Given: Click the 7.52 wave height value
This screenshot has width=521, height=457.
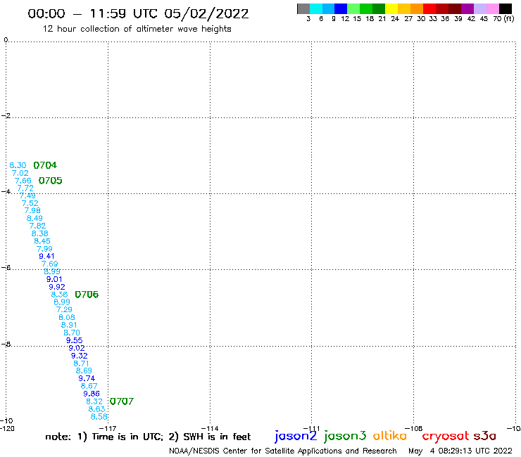Looking at the screenshot, I should (30, 203).
